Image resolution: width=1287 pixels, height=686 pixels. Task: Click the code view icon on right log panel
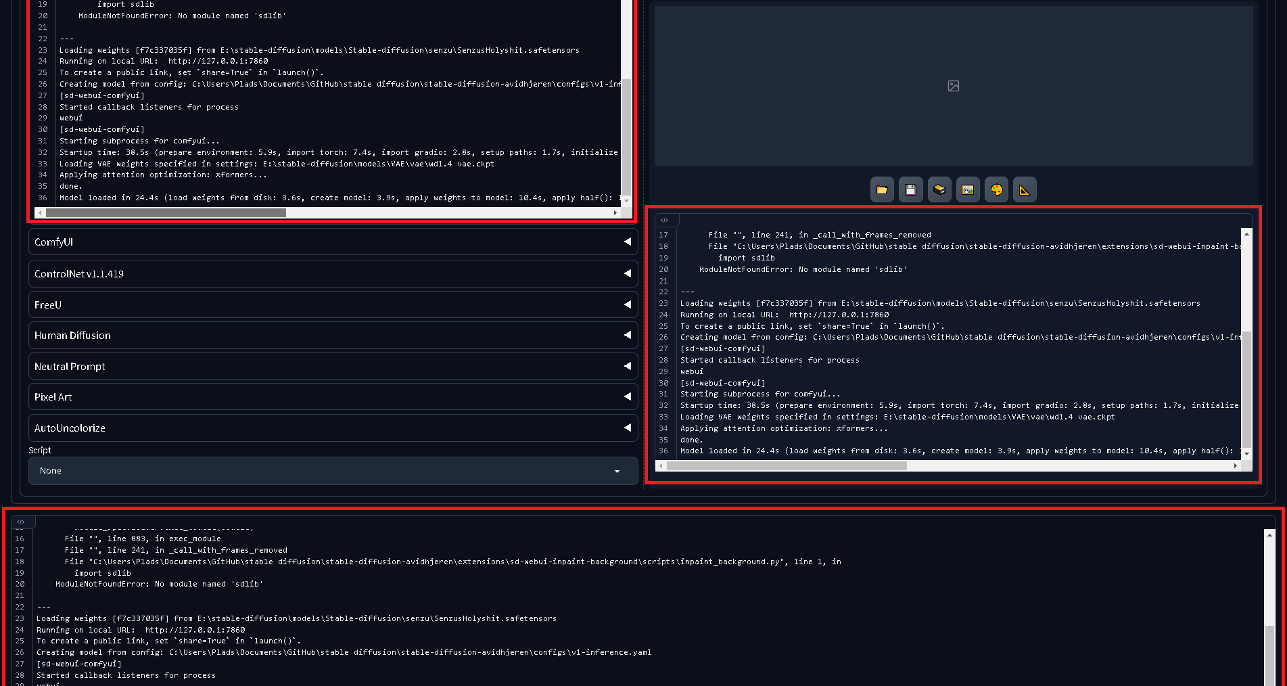point(665,219)
